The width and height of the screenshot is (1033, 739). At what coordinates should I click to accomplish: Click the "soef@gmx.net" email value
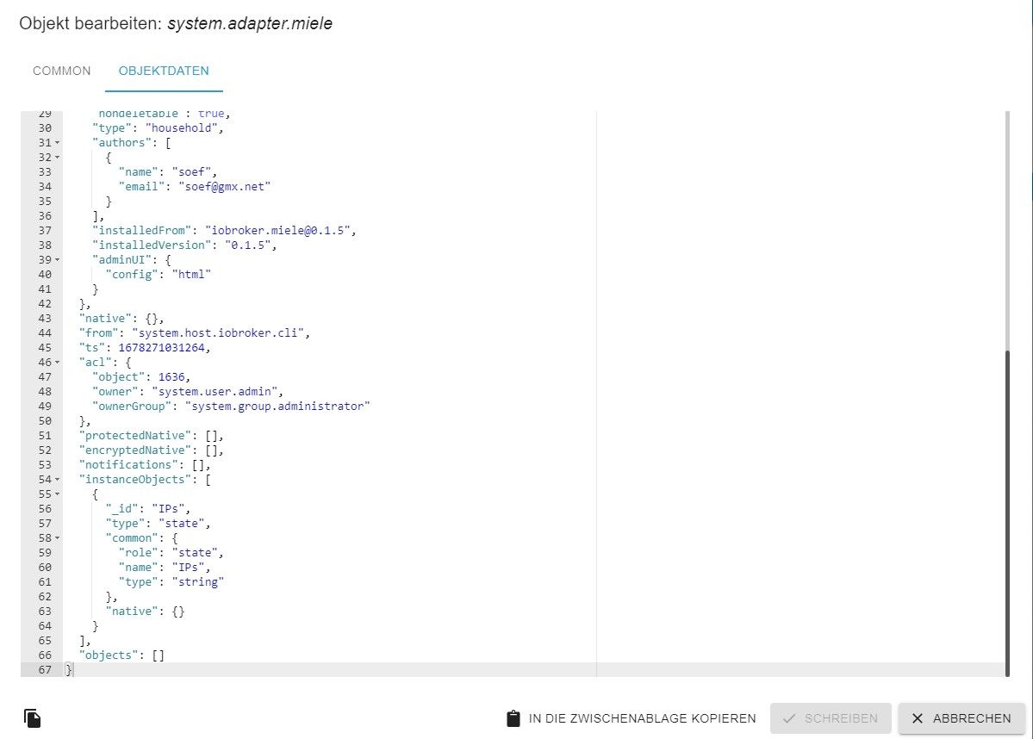pyautogui.click(x=224, y=186)
